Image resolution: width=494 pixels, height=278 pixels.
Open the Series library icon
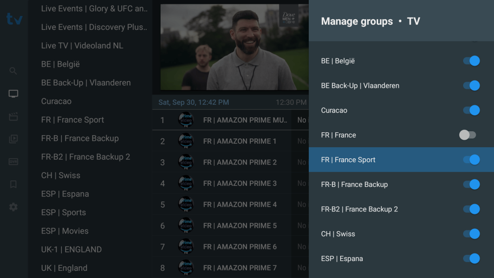click(14, 139)
